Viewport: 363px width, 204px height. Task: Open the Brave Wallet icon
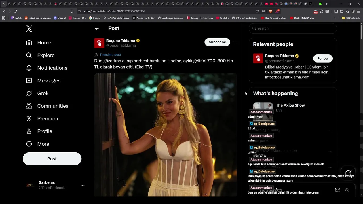tap(342, 11)
